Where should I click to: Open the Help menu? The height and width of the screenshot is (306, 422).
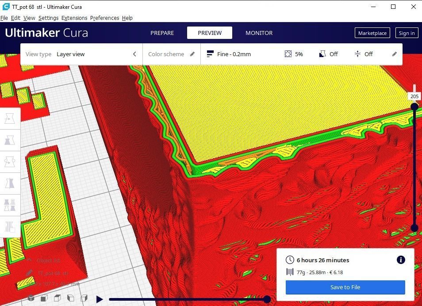pos(127,18)
